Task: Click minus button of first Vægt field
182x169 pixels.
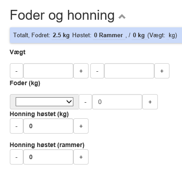Action: pos(17,71)
